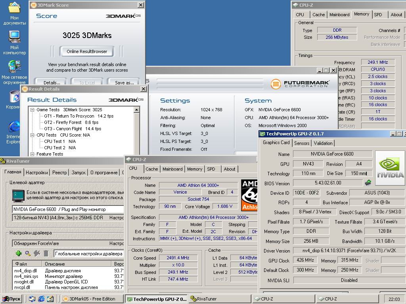This screenshot has height=304, width=406.
Task: Open the Запуск tab in RivaTuner
Action: (x=79, y=173)
